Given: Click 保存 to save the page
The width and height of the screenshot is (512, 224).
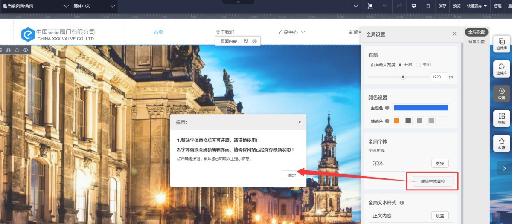Looking at the screenshot, I should click(x=442, y=6).
